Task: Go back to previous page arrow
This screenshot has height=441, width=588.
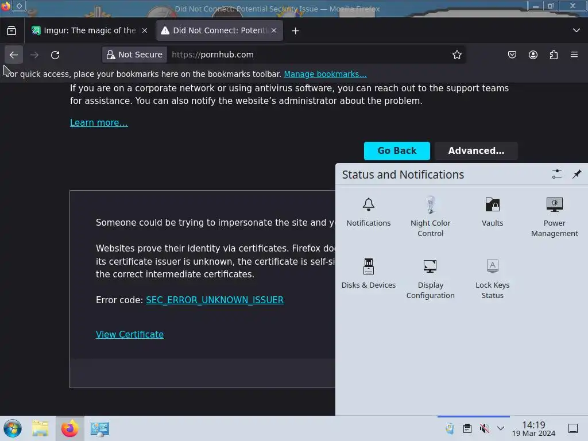Action: [14, 55]
